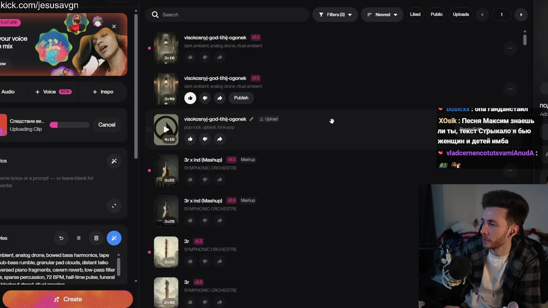Screen dimensions: 548x308
Task: Clear styles using the trash icon
Action: (96, 238)
